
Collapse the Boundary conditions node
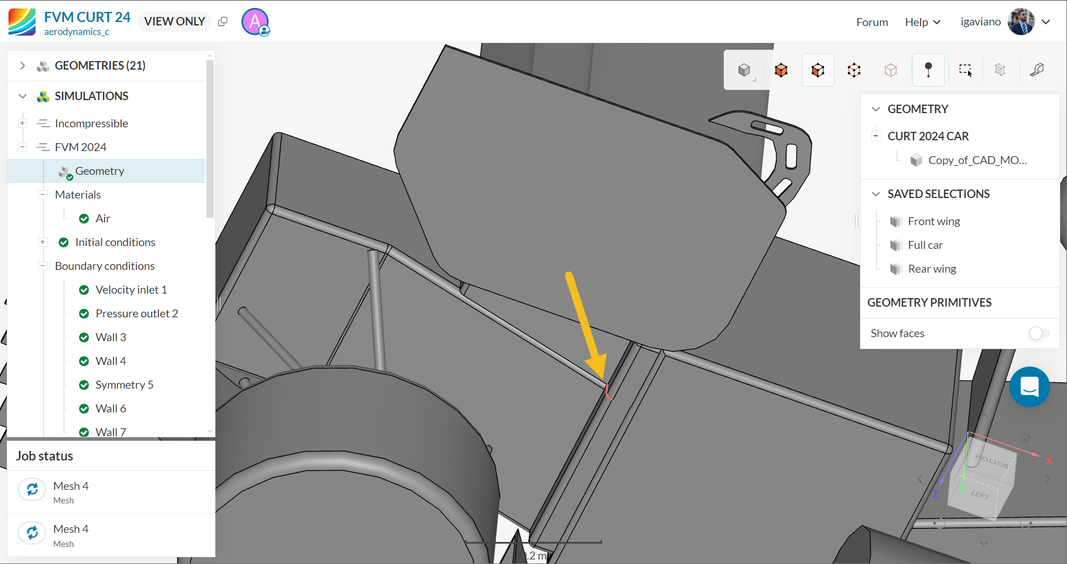(x=42, y=266)
